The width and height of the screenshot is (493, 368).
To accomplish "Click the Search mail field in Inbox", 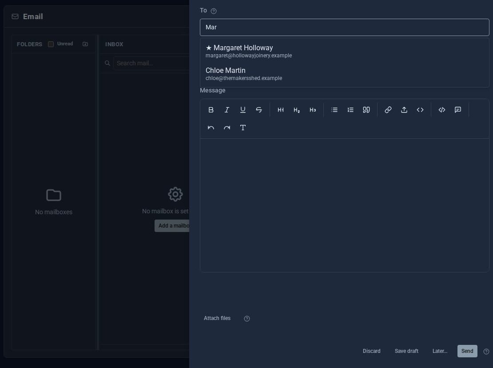I will click(x=151, y=63).
